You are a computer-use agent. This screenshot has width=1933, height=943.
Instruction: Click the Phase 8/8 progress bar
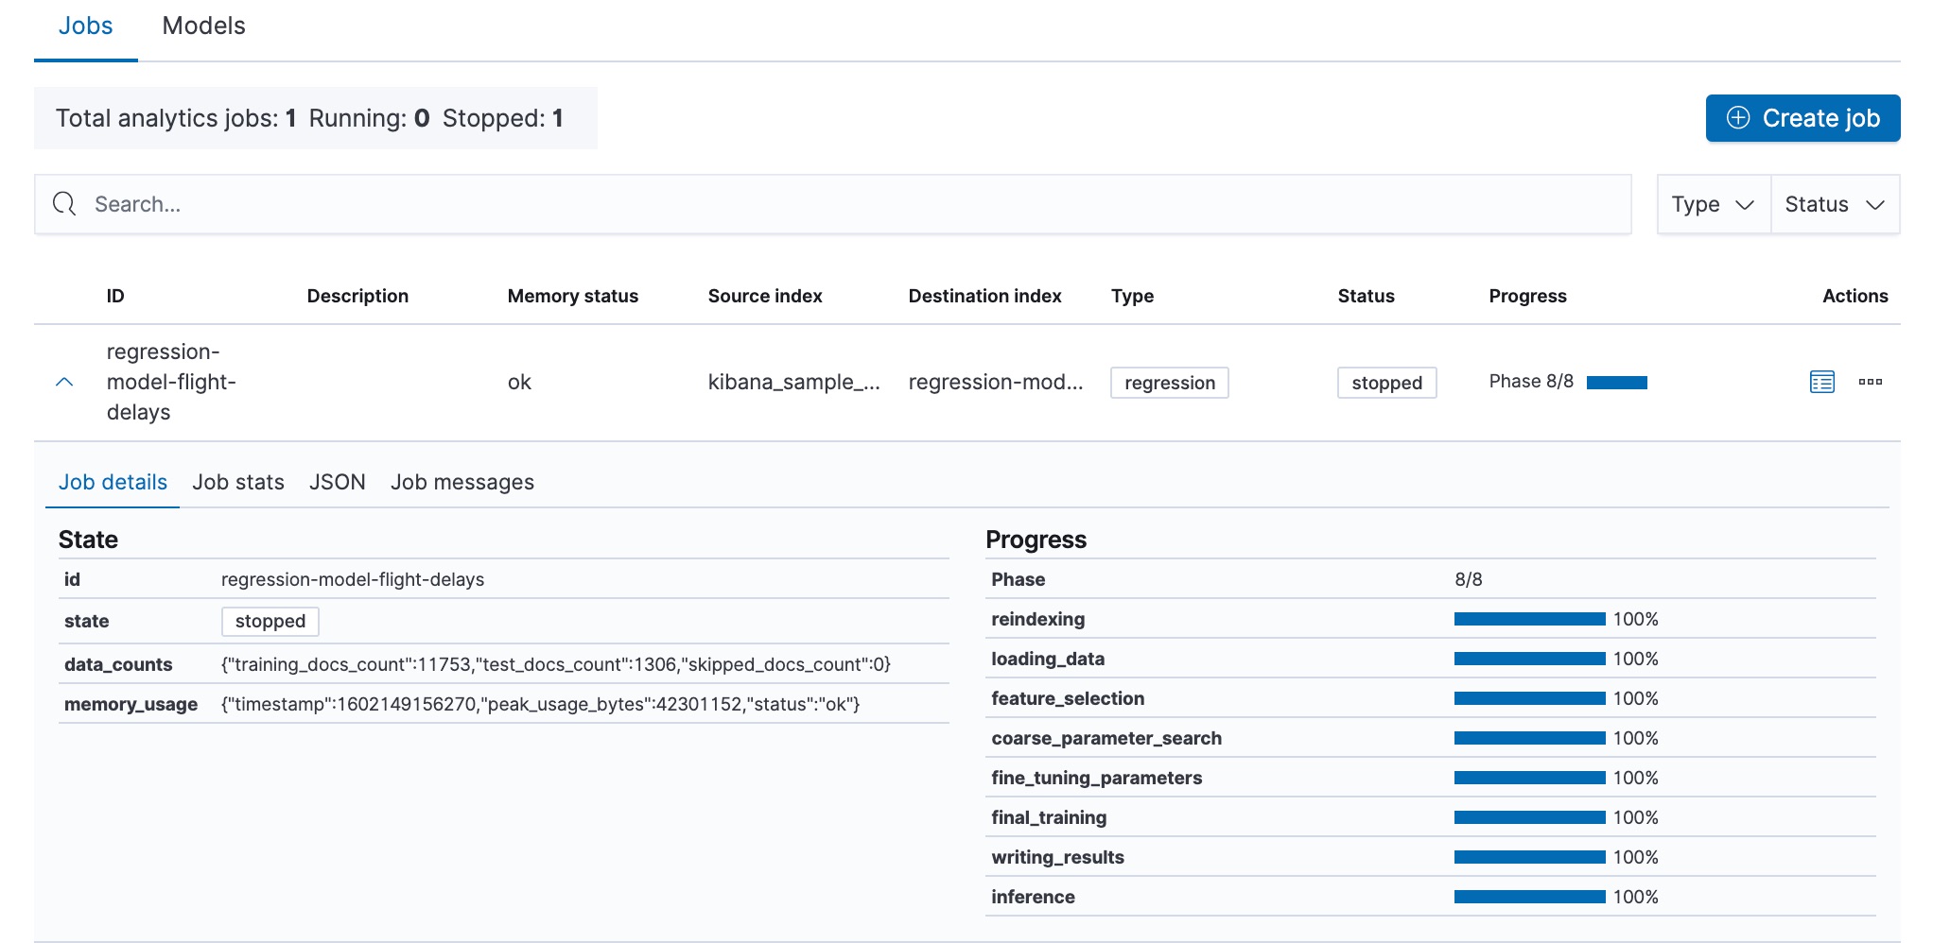[1617, 382]
